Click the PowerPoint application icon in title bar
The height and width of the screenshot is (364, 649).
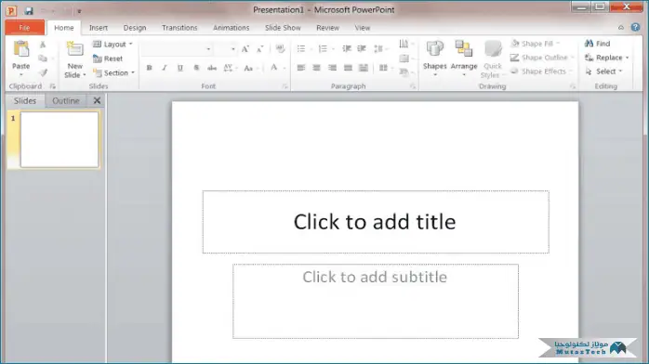pyautogui.click(x=11, y=11)
